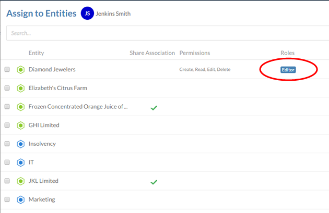Toggle the Insolvency entity checkbox
This screenshot has height=213, width=329.
tap(7, 144)
